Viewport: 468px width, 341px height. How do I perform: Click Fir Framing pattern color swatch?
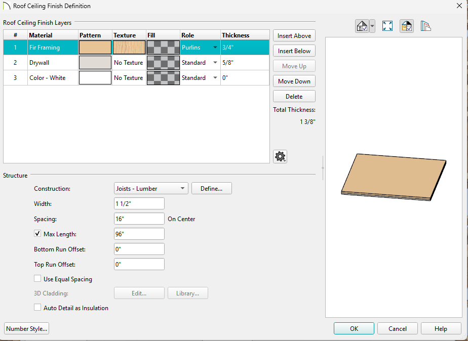[x=95, y=48]
